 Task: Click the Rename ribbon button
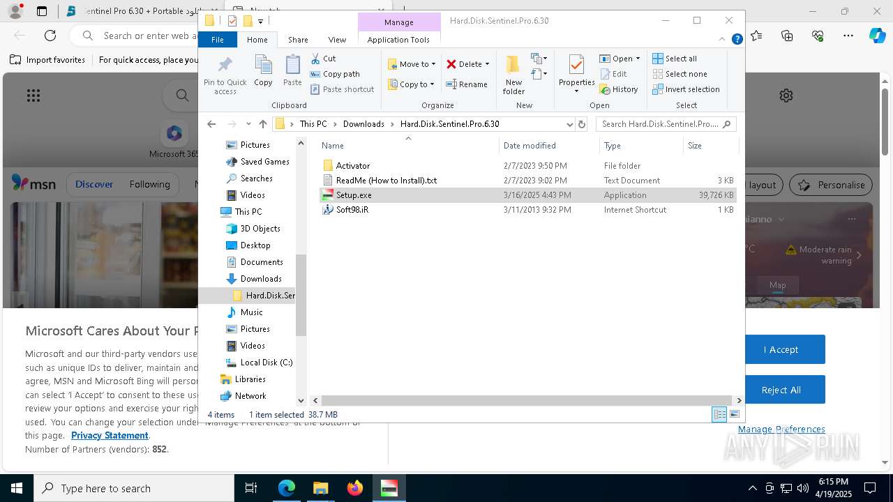(467, 84)
